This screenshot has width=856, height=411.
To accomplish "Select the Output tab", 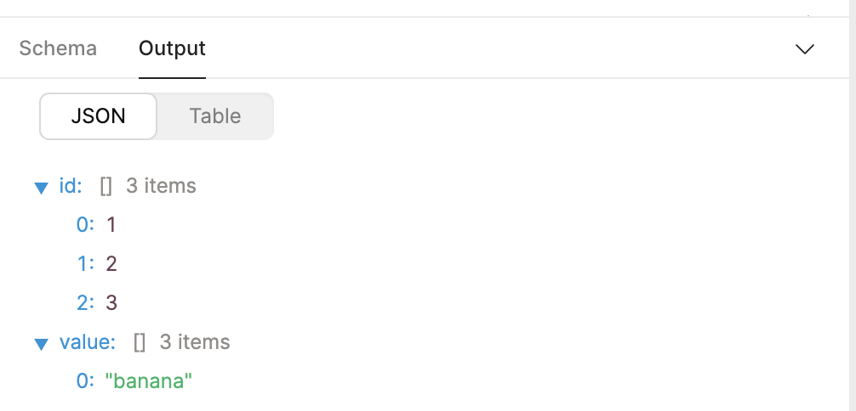I will (172, 48).
